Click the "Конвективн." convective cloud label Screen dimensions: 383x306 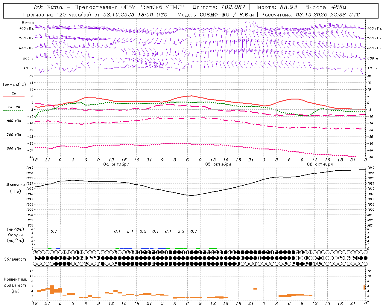coord(15,279)
